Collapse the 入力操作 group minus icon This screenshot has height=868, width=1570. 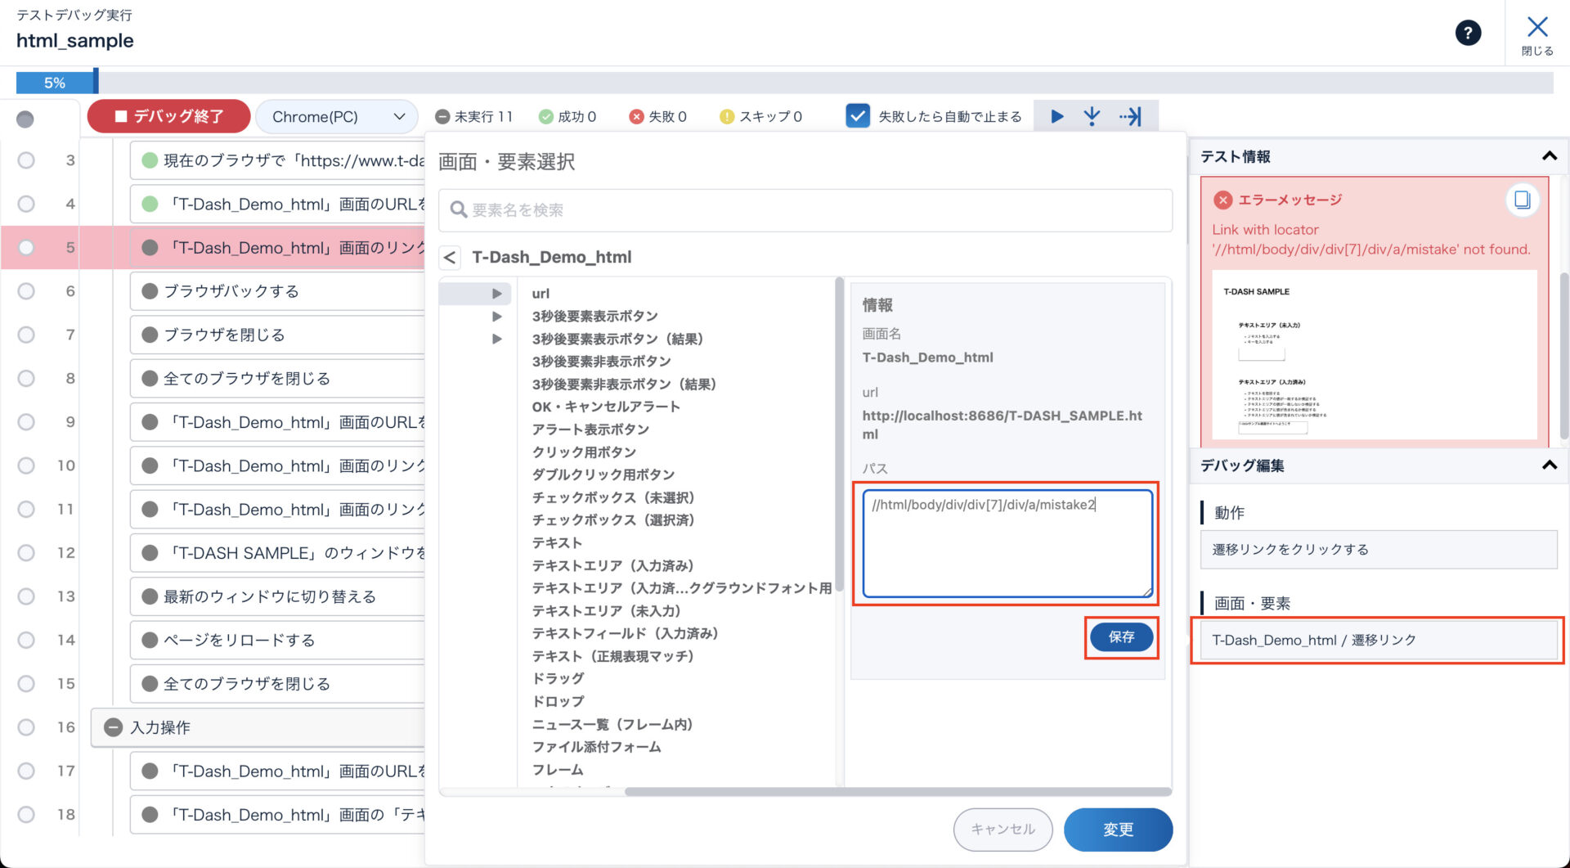point(114,727)
